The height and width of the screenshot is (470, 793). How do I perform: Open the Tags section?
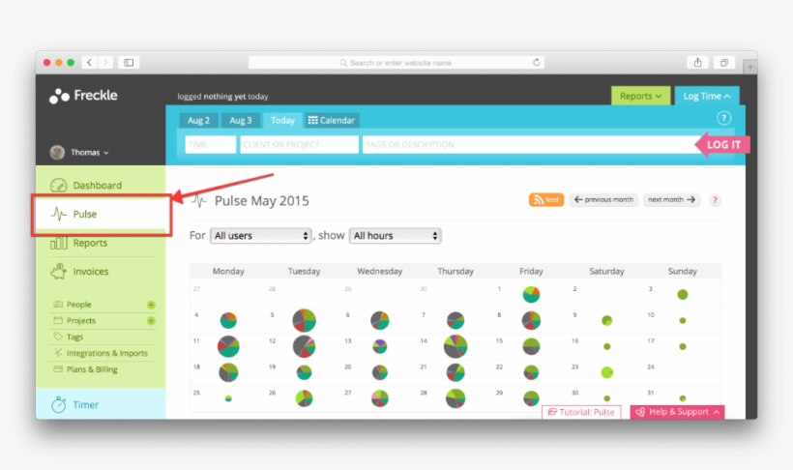[x=74, y=337]
